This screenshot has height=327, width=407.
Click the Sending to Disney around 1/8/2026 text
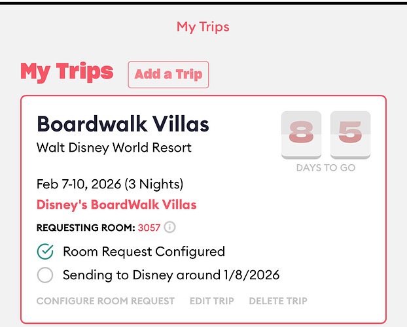point(171,275)
